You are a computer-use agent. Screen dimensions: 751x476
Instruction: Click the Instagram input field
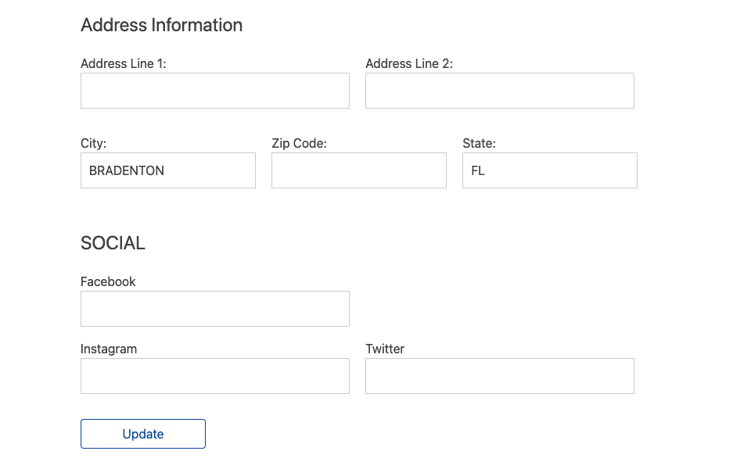pos(214,376)
